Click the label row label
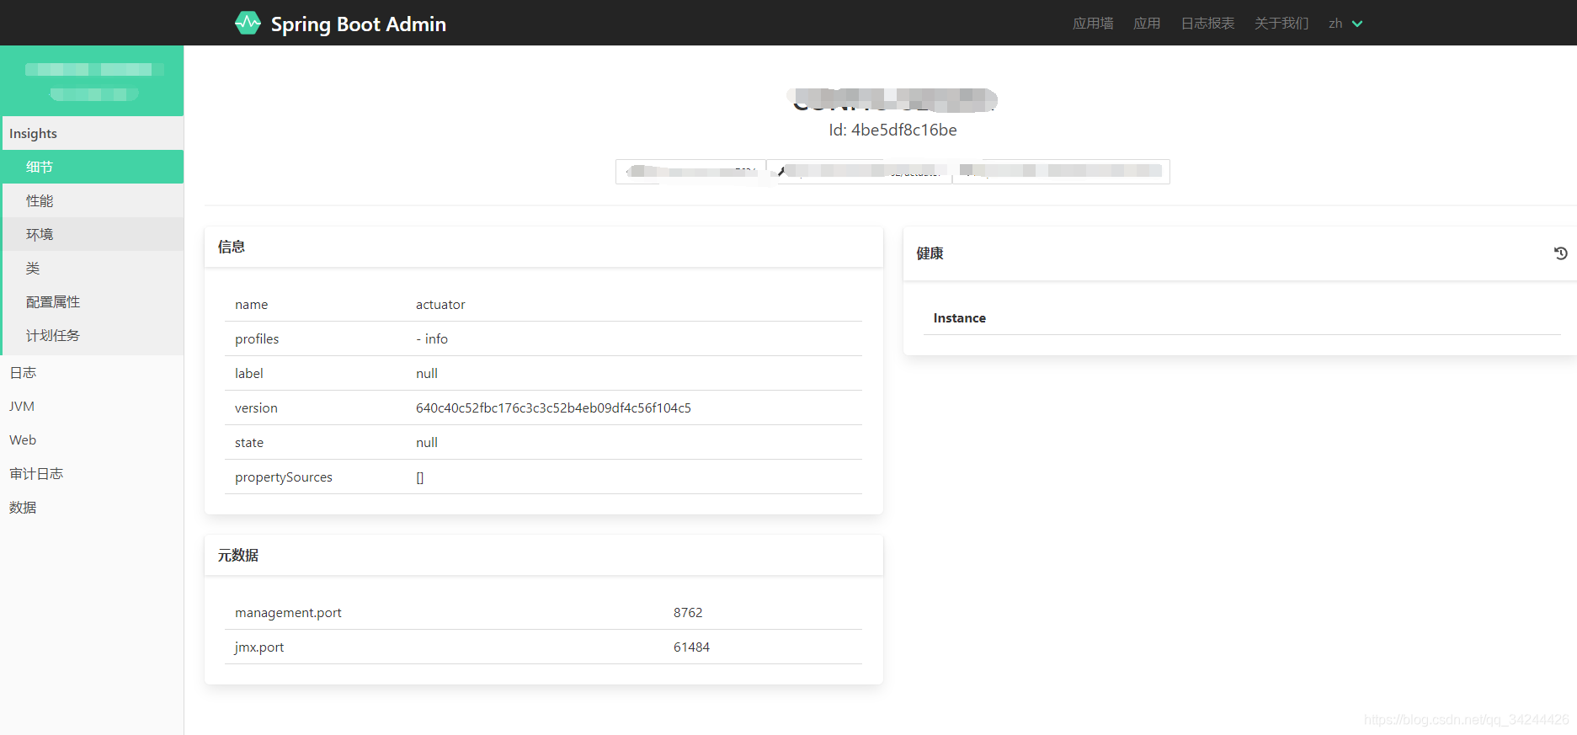Viewport: 1577px width, 735px height. click(249, 373)
